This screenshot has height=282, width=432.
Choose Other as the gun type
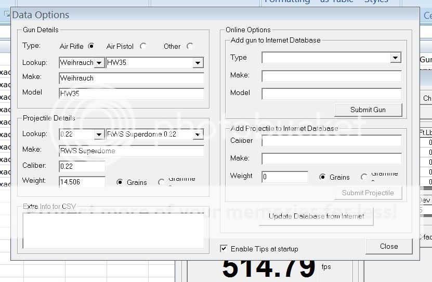[190, 46]
